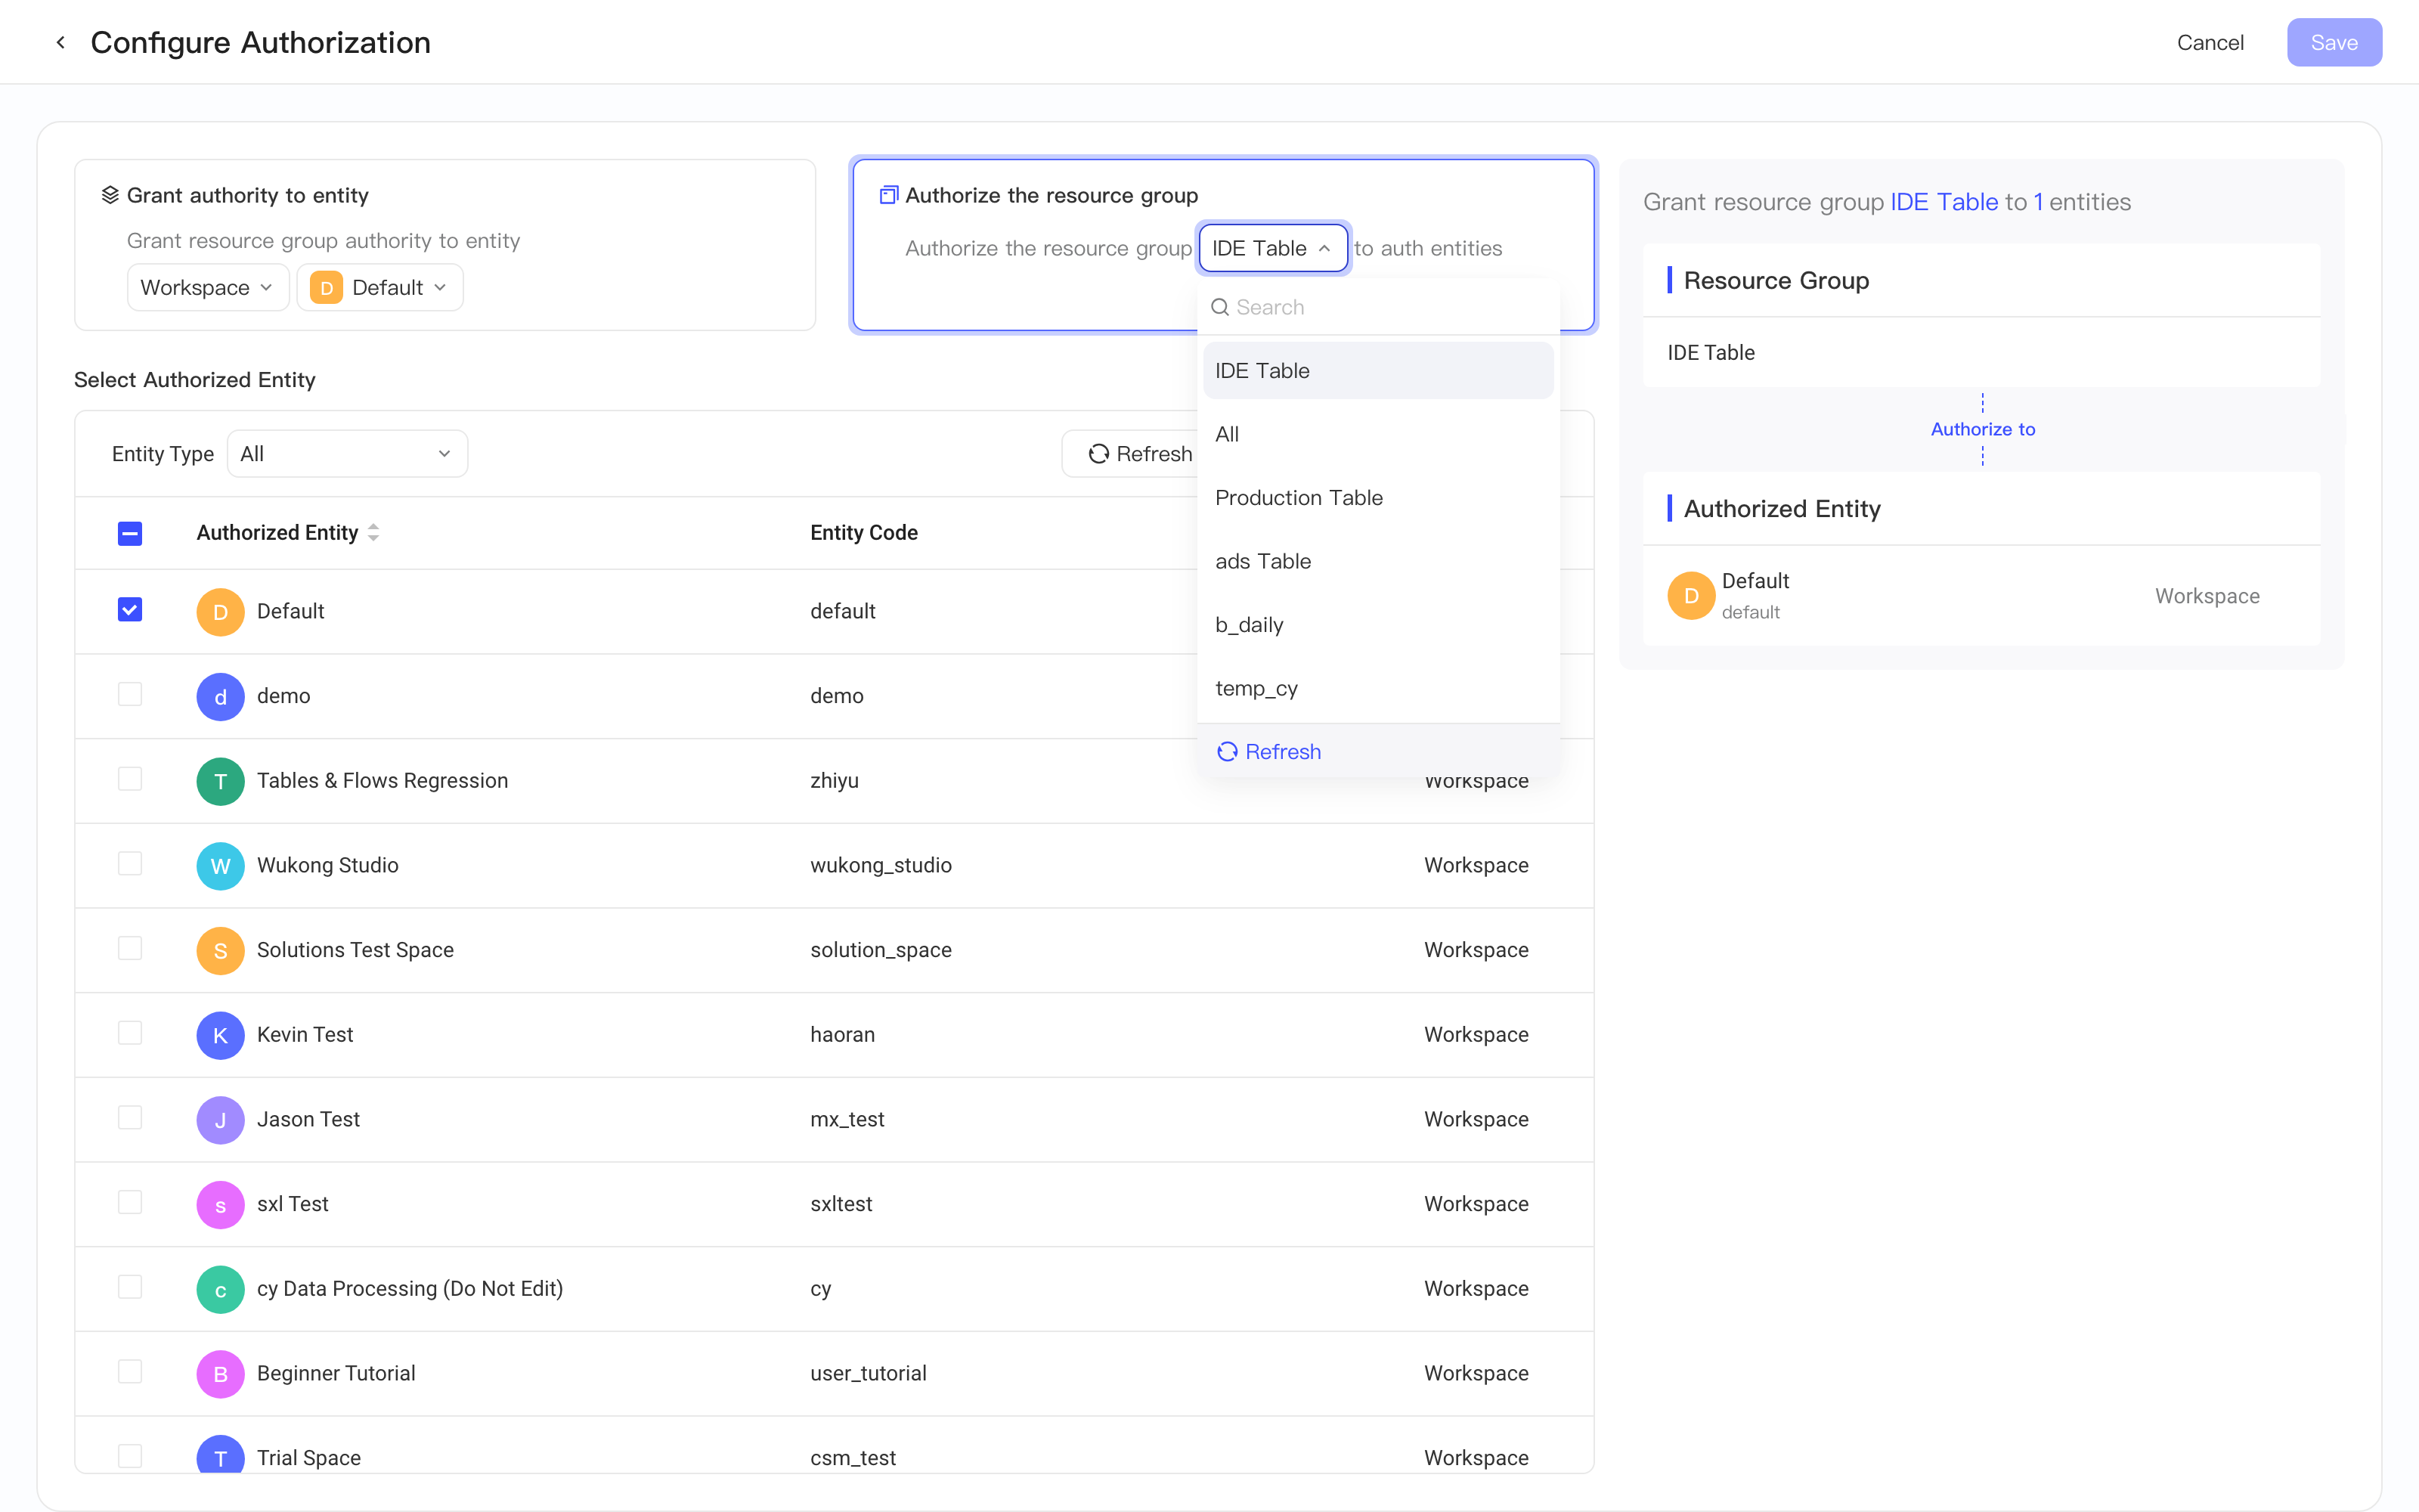
Task: Click the search magnifier icon in the dropdown
Action: [1219, 307]
